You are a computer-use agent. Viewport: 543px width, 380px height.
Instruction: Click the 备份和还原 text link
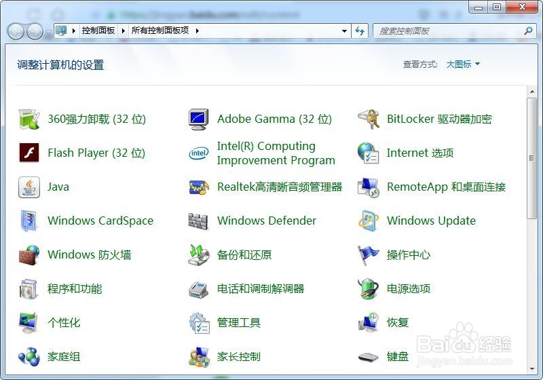pos(244,254)
